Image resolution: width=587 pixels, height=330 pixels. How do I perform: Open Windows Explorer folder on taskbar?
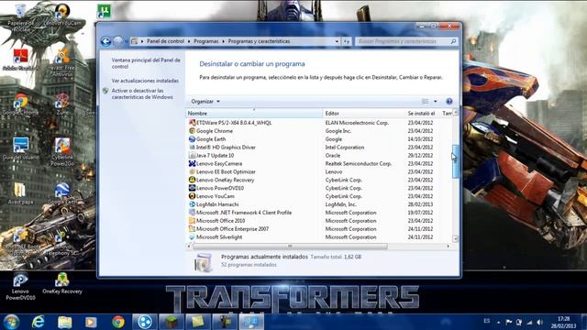65,322
